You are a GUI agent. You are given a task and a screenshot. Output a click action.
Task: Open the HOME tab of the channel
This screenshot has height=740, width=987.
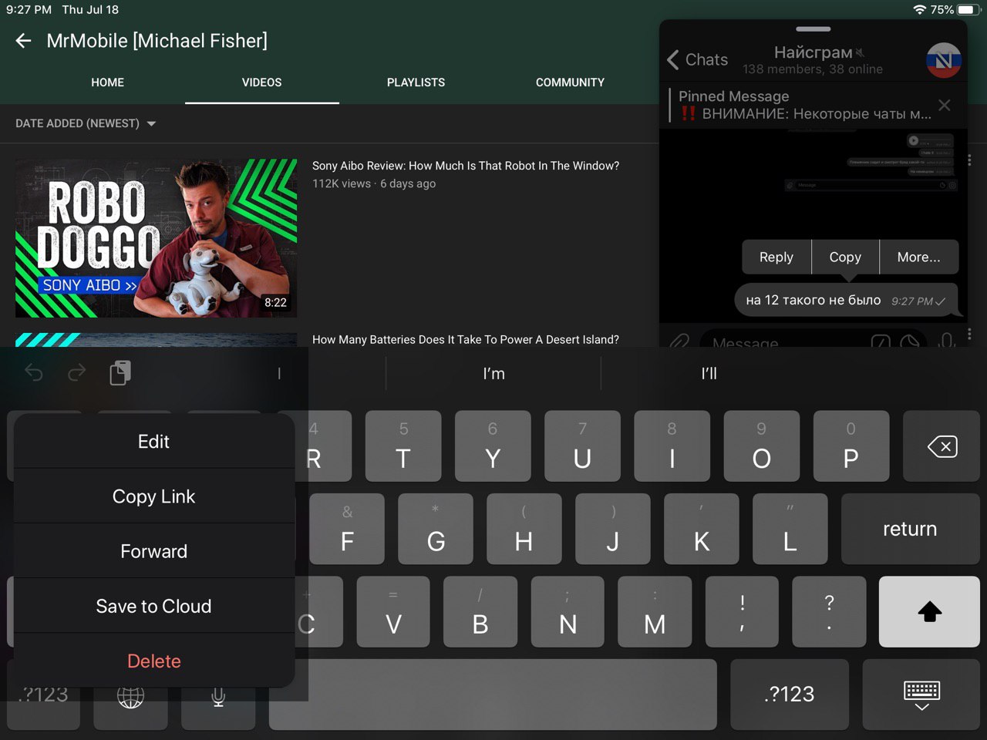pyautogui.click(x=107, y=82)
